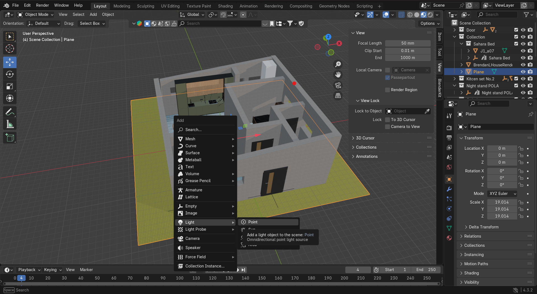Screen dimensions: 537x294
Task: Choose Camera in the Add menu
Action: pos(206,238)
